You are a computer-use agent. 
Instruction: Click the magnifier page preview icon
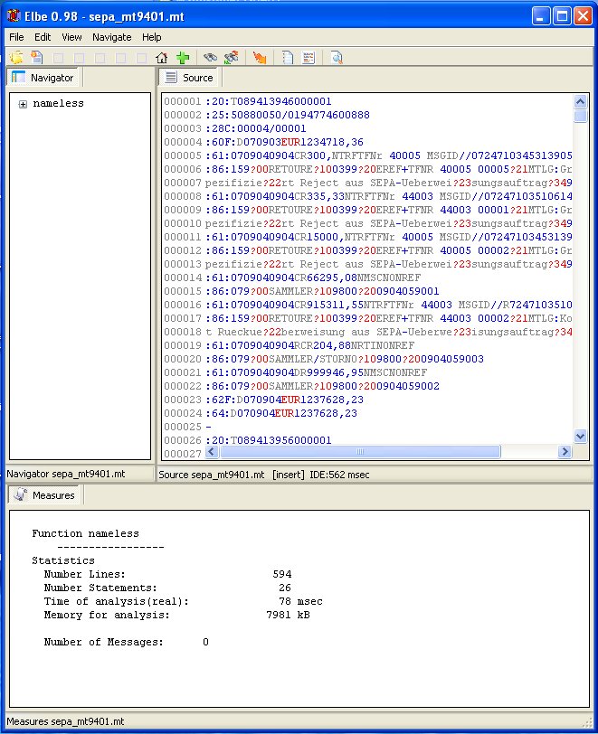coord(337,58)
